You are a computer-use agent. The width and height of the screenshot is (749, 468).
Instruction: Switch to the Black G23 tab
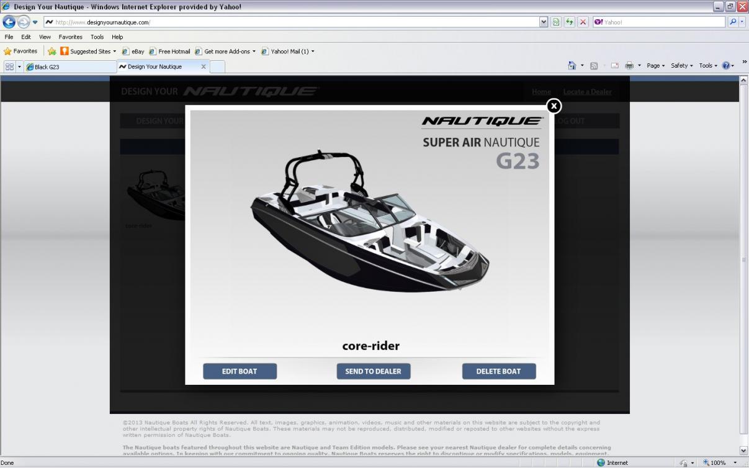point(70,66)
